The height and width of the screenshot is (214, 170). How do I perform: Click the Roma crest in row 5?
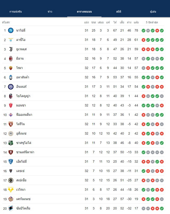11,68
